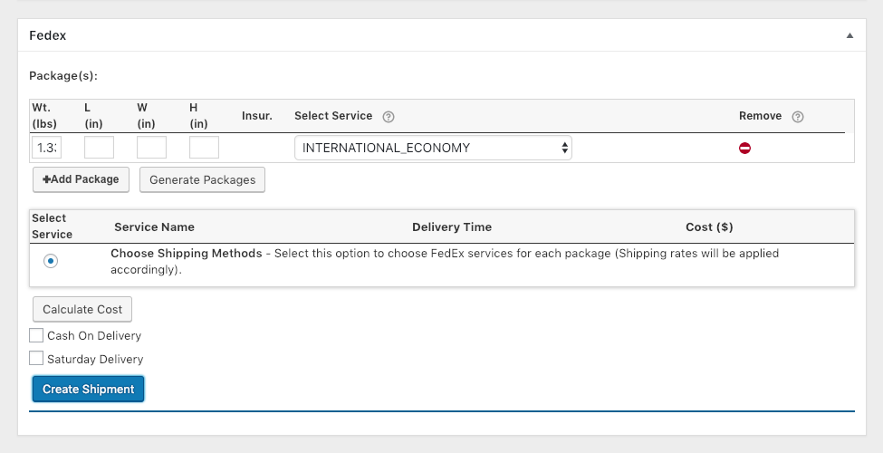Click the Service Name column header
Screen dimensions: 883x453
pos(154,227)
